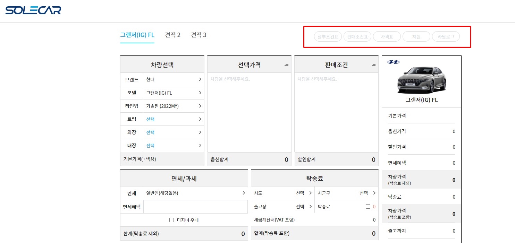
Task: Open the 출고장 선택 selector
Action: tap(283, 207)
